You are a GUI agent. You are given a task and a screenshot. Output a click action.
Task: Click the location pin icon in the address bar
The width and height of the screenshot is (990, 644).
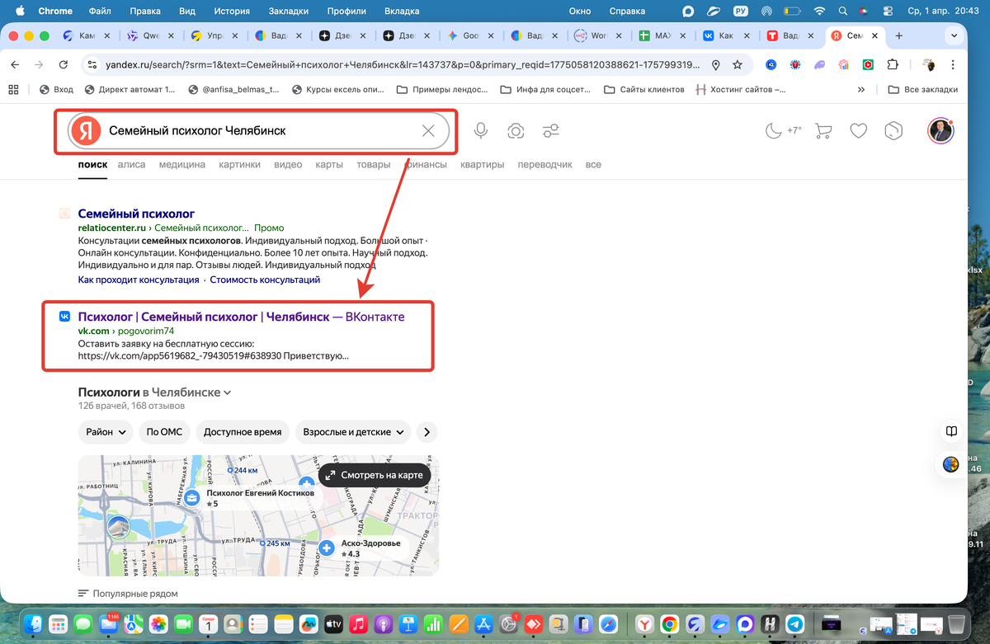tap(715, 65)
